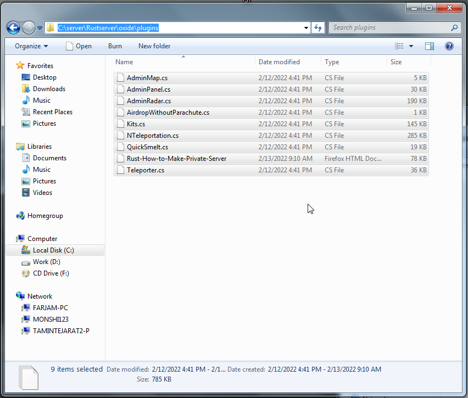This screenshot has width=468, height=398.
Task: Click the search magnifier icon
Action: click(x=454, y=27)
